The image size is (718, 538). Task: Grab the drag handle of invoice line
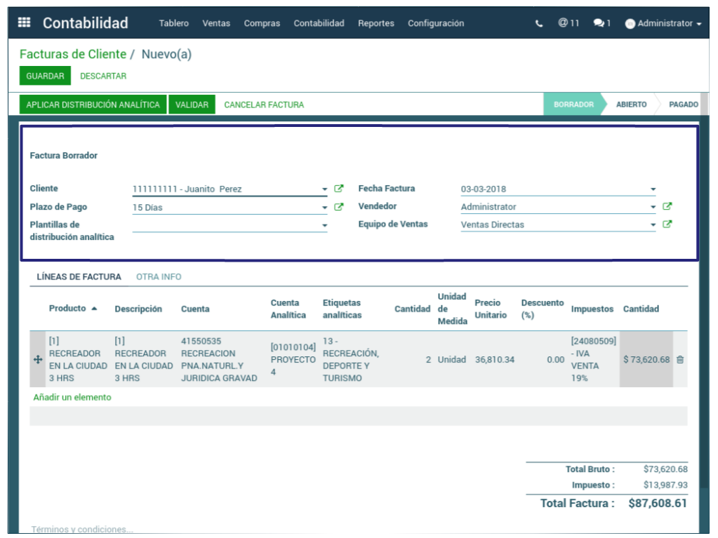[38, 360]
